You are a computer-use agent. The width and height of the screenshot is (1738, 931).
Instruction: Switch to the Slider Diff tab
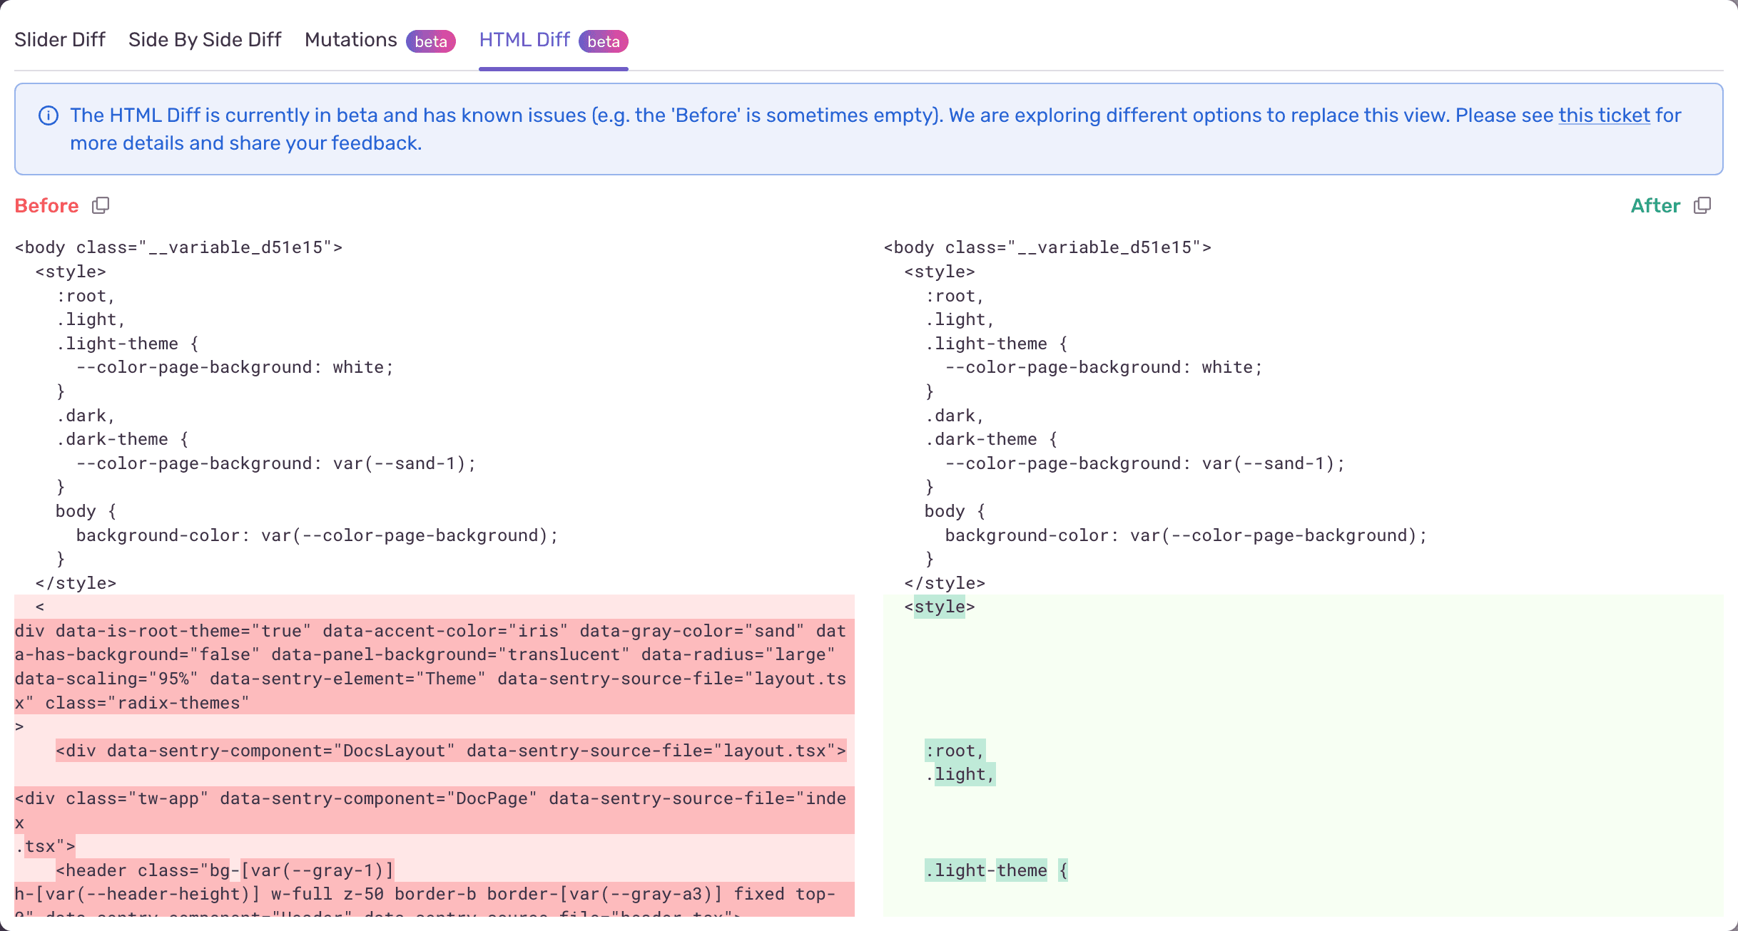click(60, 40)
